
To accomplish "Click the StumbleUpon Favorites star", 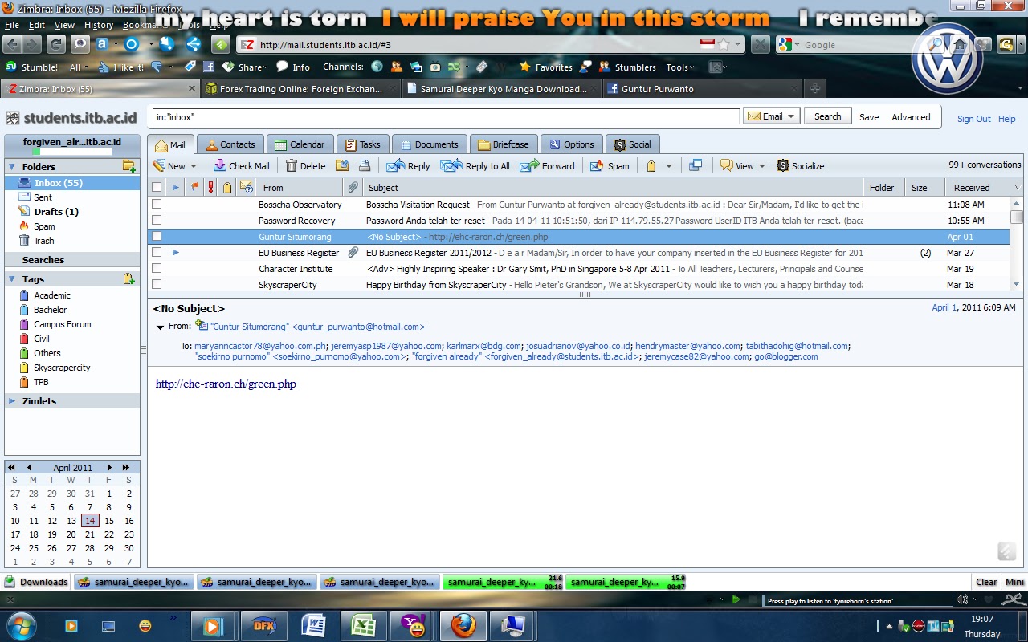I will pyautogui.click(x=525, y=67).
